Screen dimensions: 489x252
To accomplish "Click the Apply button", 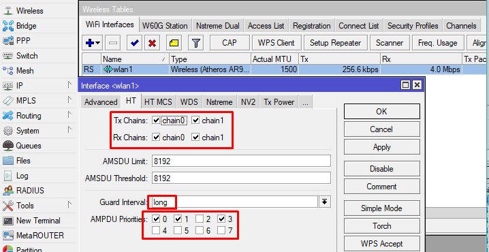I will tap(381, 147).
